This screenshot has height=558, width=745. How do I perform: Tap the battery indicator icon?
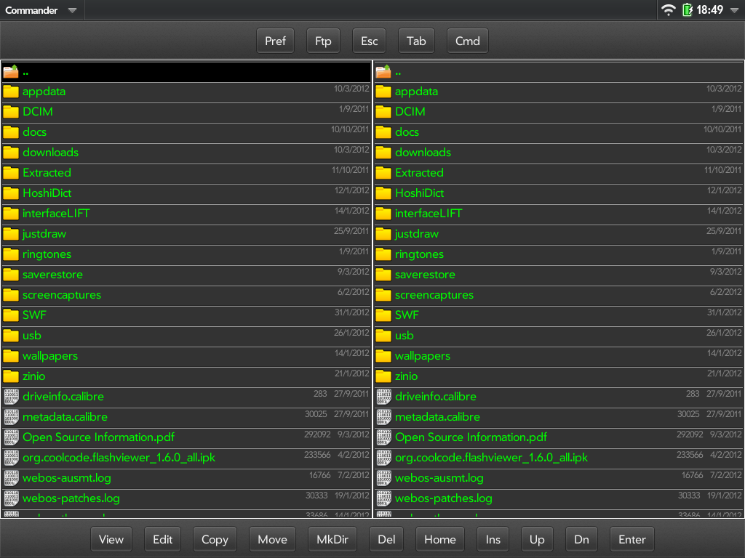pyautogui.click(x=687, y=10)
